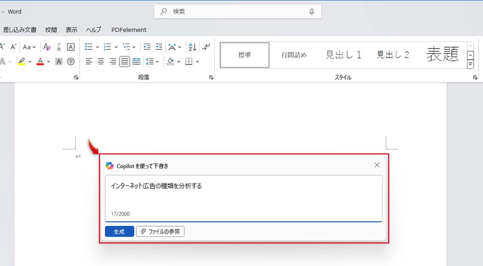
Task: Toggle show/hide paragraph marks icon
Action: [x=206, y=47]
